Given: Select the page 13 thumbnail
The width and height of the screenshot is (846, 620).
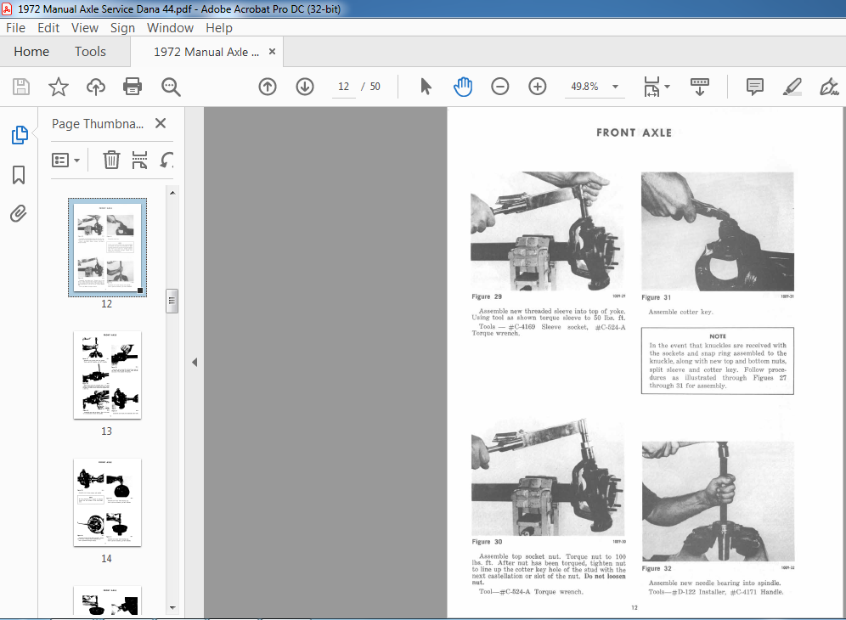Looking at the screenshot, I should (107, 375).
